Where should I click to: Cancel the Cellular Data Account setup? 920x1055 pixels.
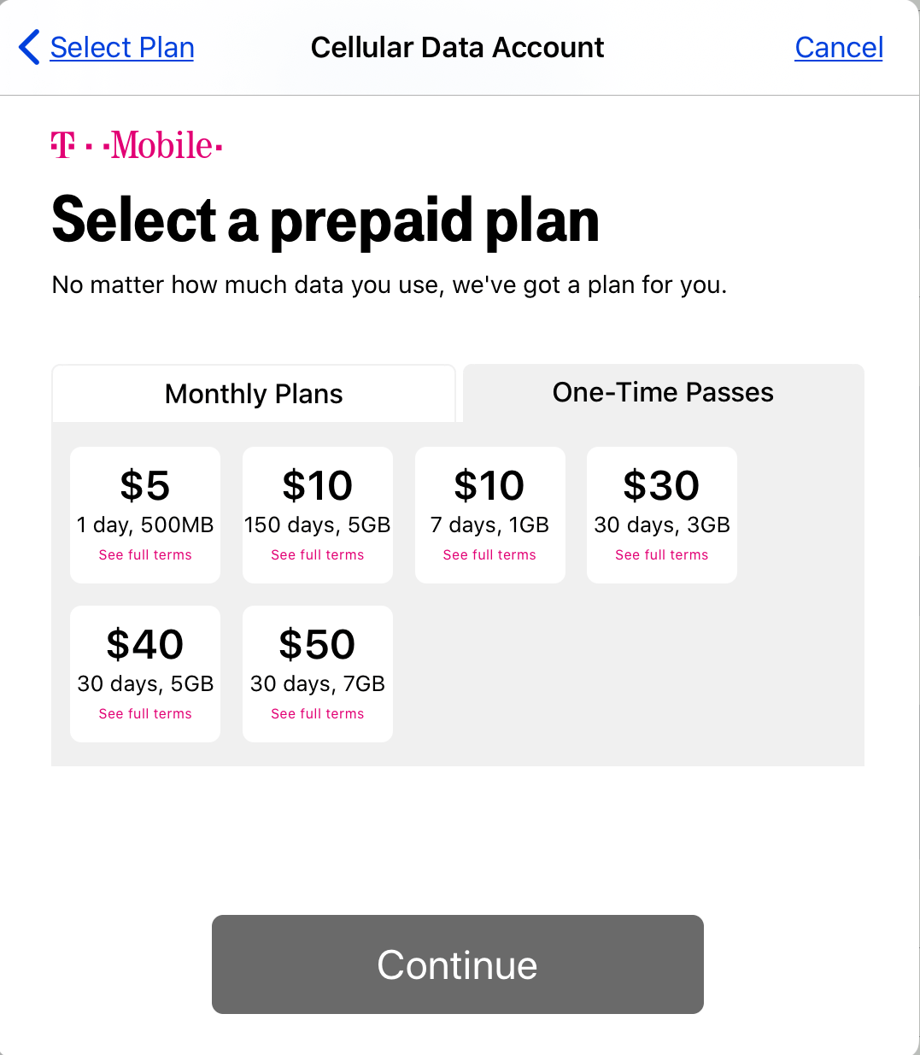839,48
